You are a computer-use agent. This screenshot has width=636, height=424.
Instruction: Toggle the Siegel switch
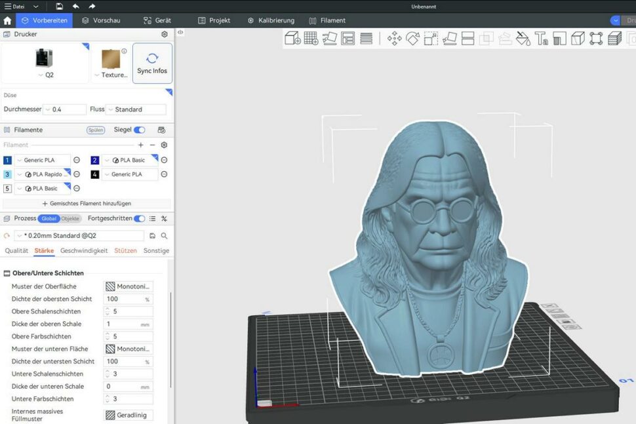point(140,130)
